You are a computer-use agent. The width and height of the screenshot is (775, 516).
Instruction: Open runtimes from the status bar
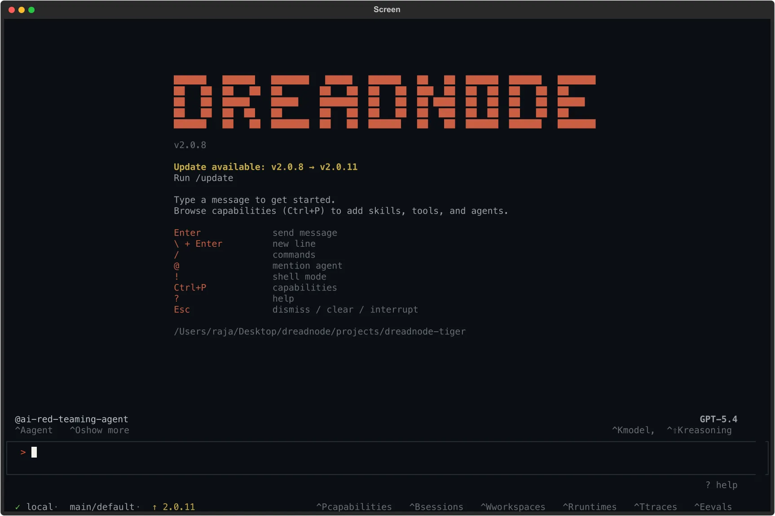[x=590, y=507]
